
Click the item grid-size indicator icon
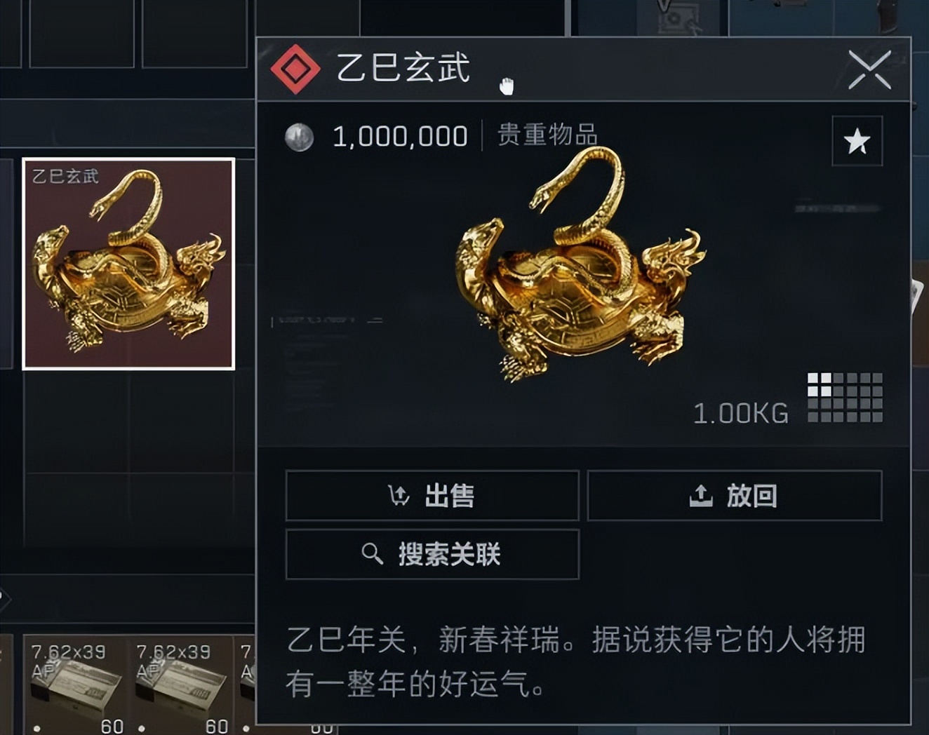click(x=845, y=397)
